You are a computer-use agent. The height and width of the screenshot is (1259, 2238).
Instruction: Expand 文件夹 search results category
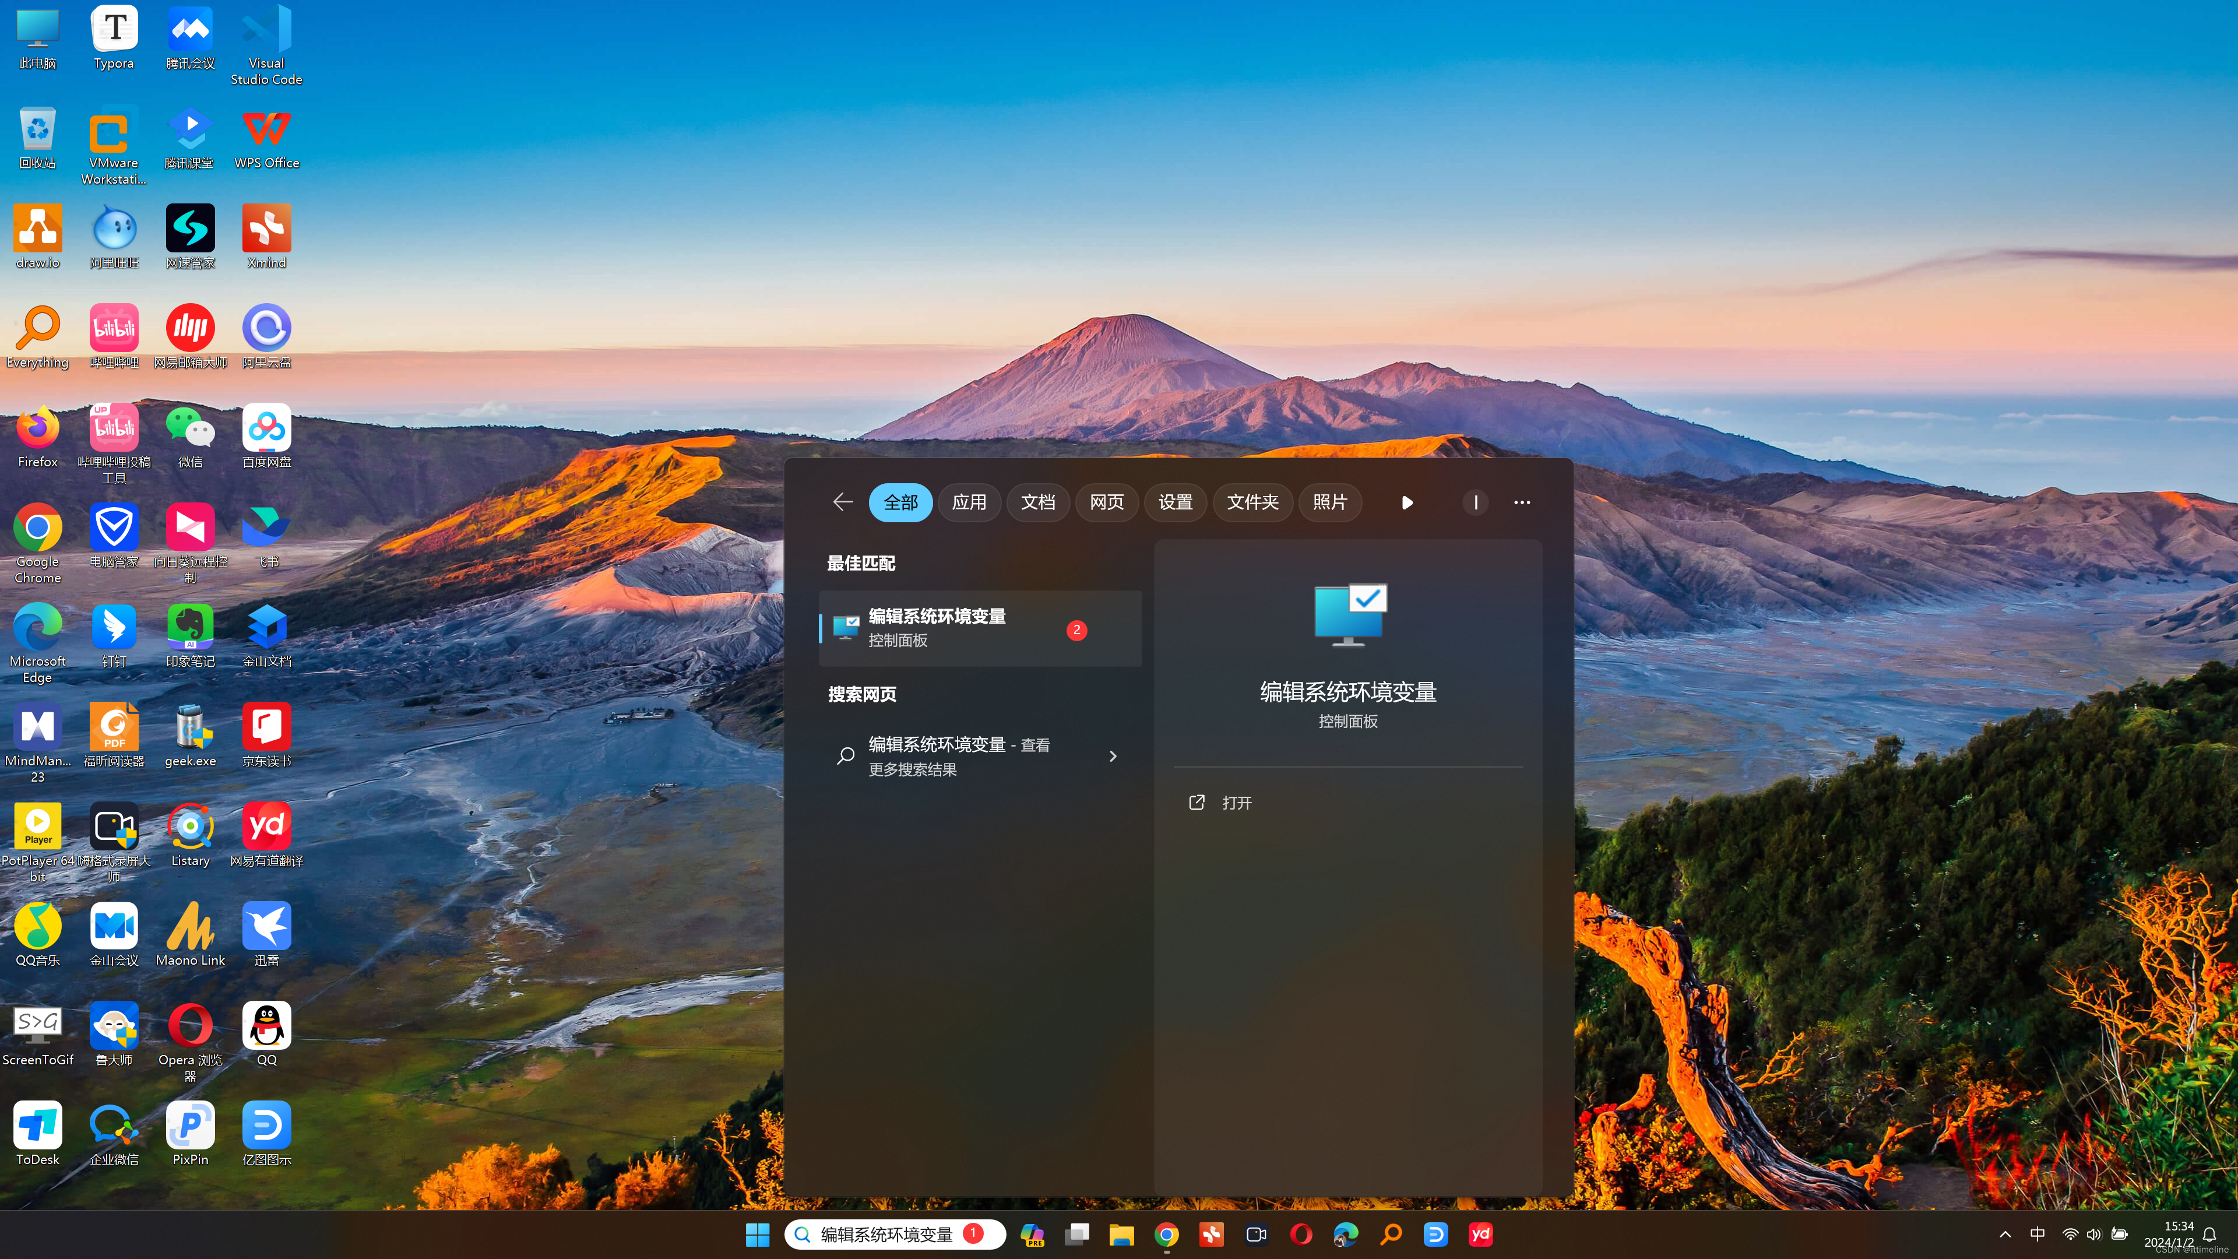(x=1251, y=502)
